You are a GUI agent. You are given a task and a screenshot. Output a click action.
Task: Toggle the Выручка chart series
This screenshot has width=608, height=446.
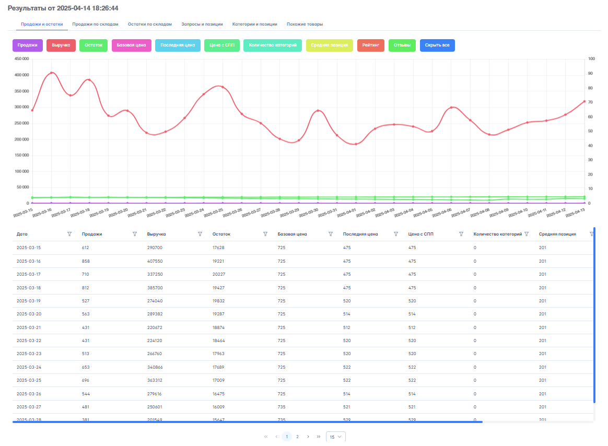tap(62, 45)
